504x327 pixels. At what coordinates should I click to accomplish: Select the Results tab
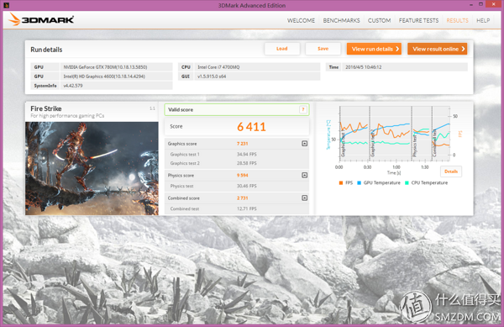tap(457, 20)
